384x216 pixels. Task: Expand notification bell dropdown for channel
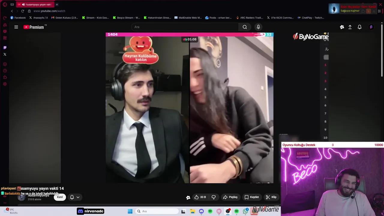(x=78, y=197)
